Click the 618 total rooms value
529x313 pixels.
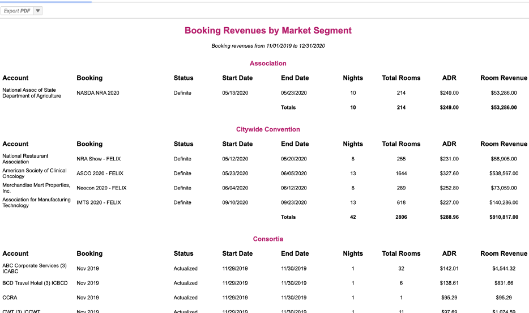point(401,202)
